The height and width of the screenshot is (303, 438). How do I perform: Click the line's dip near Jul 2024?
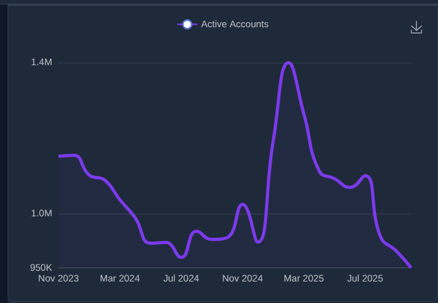point(182,257)
